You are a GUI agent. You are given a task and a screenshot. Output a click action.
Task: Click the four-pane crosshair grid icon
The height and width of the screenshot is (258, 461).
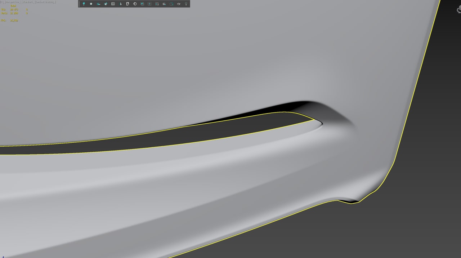[149, 4]
